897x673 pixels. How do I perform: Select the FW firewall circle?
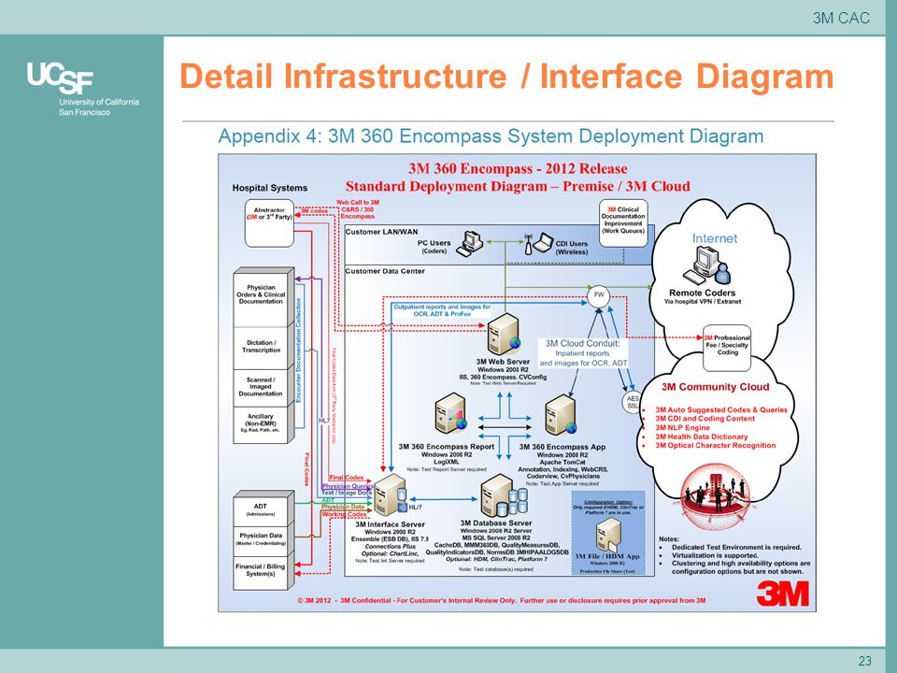[598, 295]
